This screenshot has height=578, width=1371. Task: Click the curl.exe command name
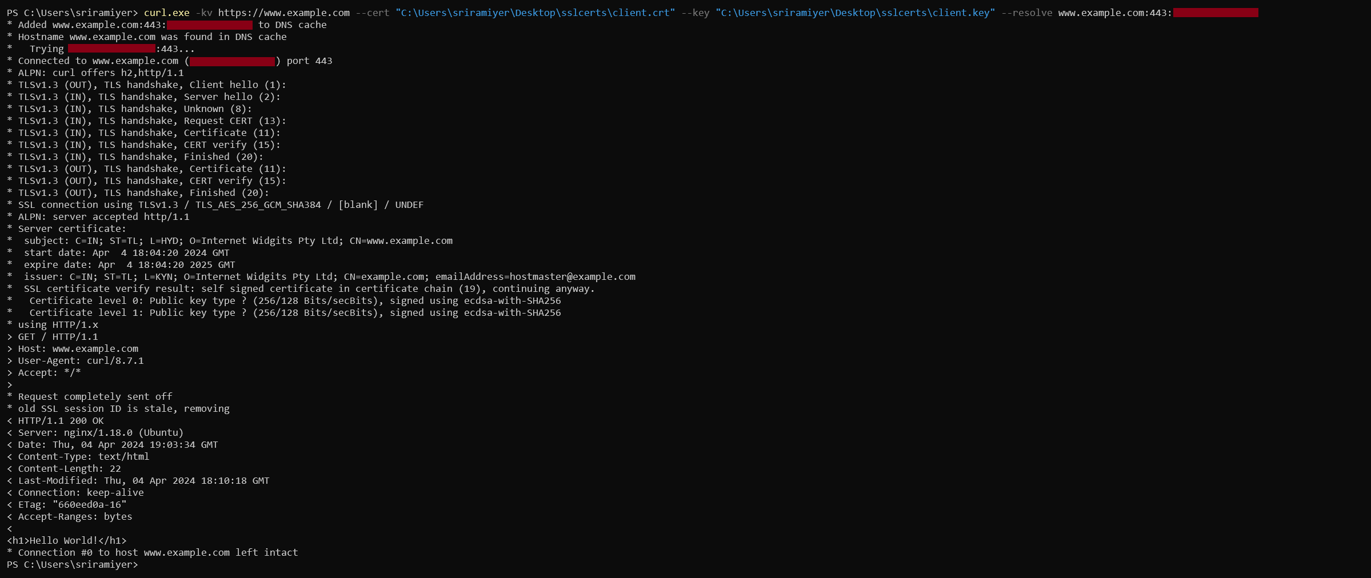point(166,13)
